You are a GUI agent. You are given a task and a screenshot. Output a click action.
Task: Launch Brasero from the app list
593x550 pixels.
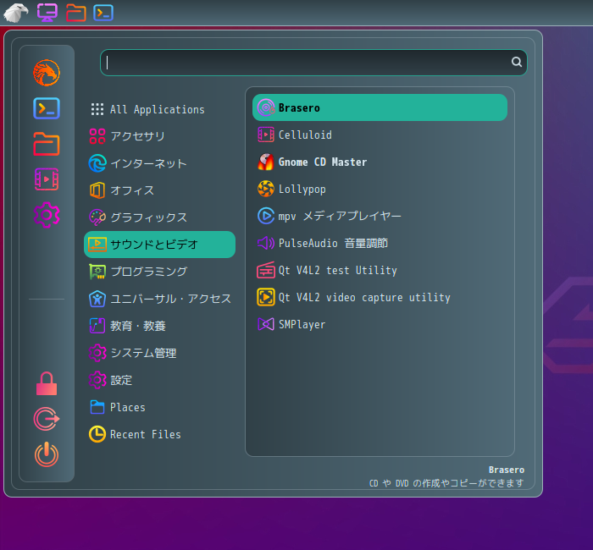coord(380,107)
